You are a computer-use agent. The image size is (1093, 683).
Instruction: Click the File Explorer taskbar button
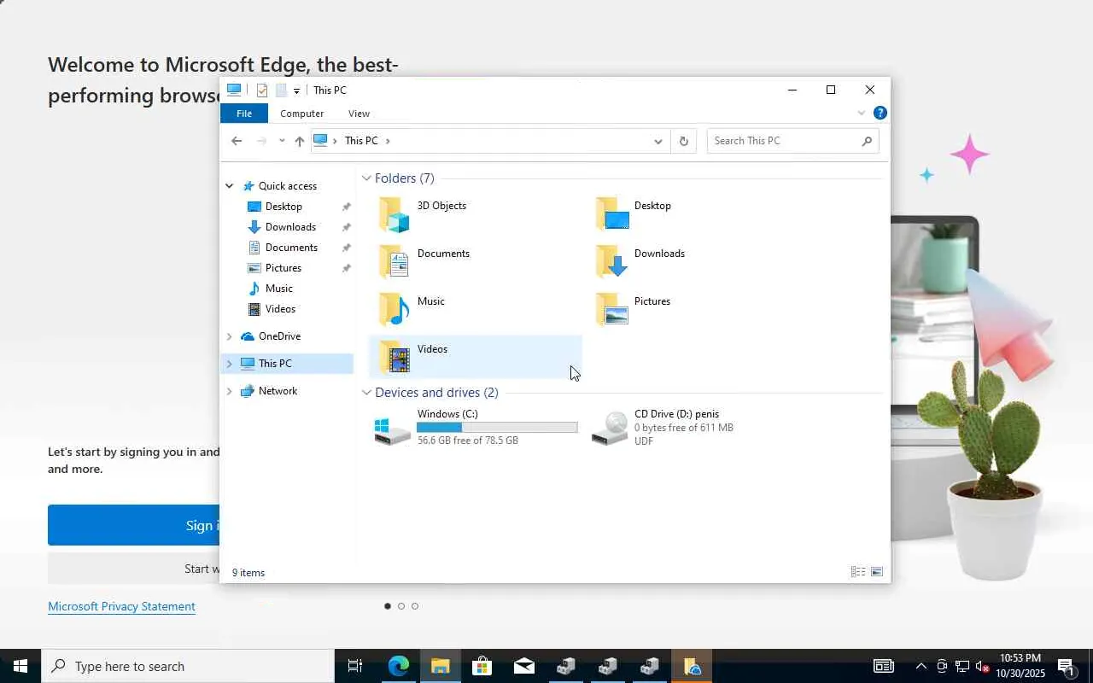(x=441, y=666)
